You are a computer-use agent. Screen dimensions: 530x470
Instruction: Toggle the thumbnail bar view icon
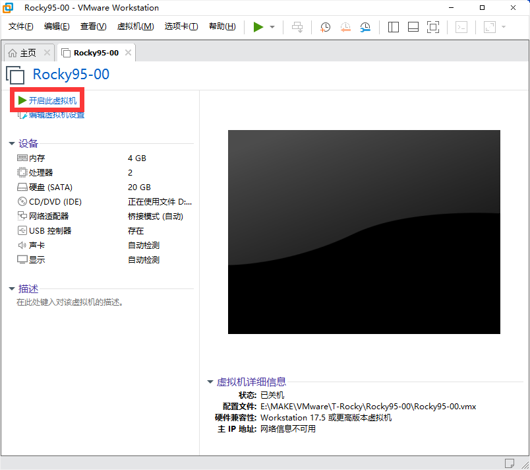point(413,27)
